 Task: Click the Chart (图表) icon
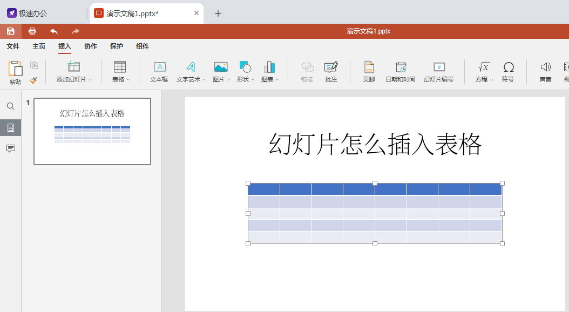click(269, 67)
